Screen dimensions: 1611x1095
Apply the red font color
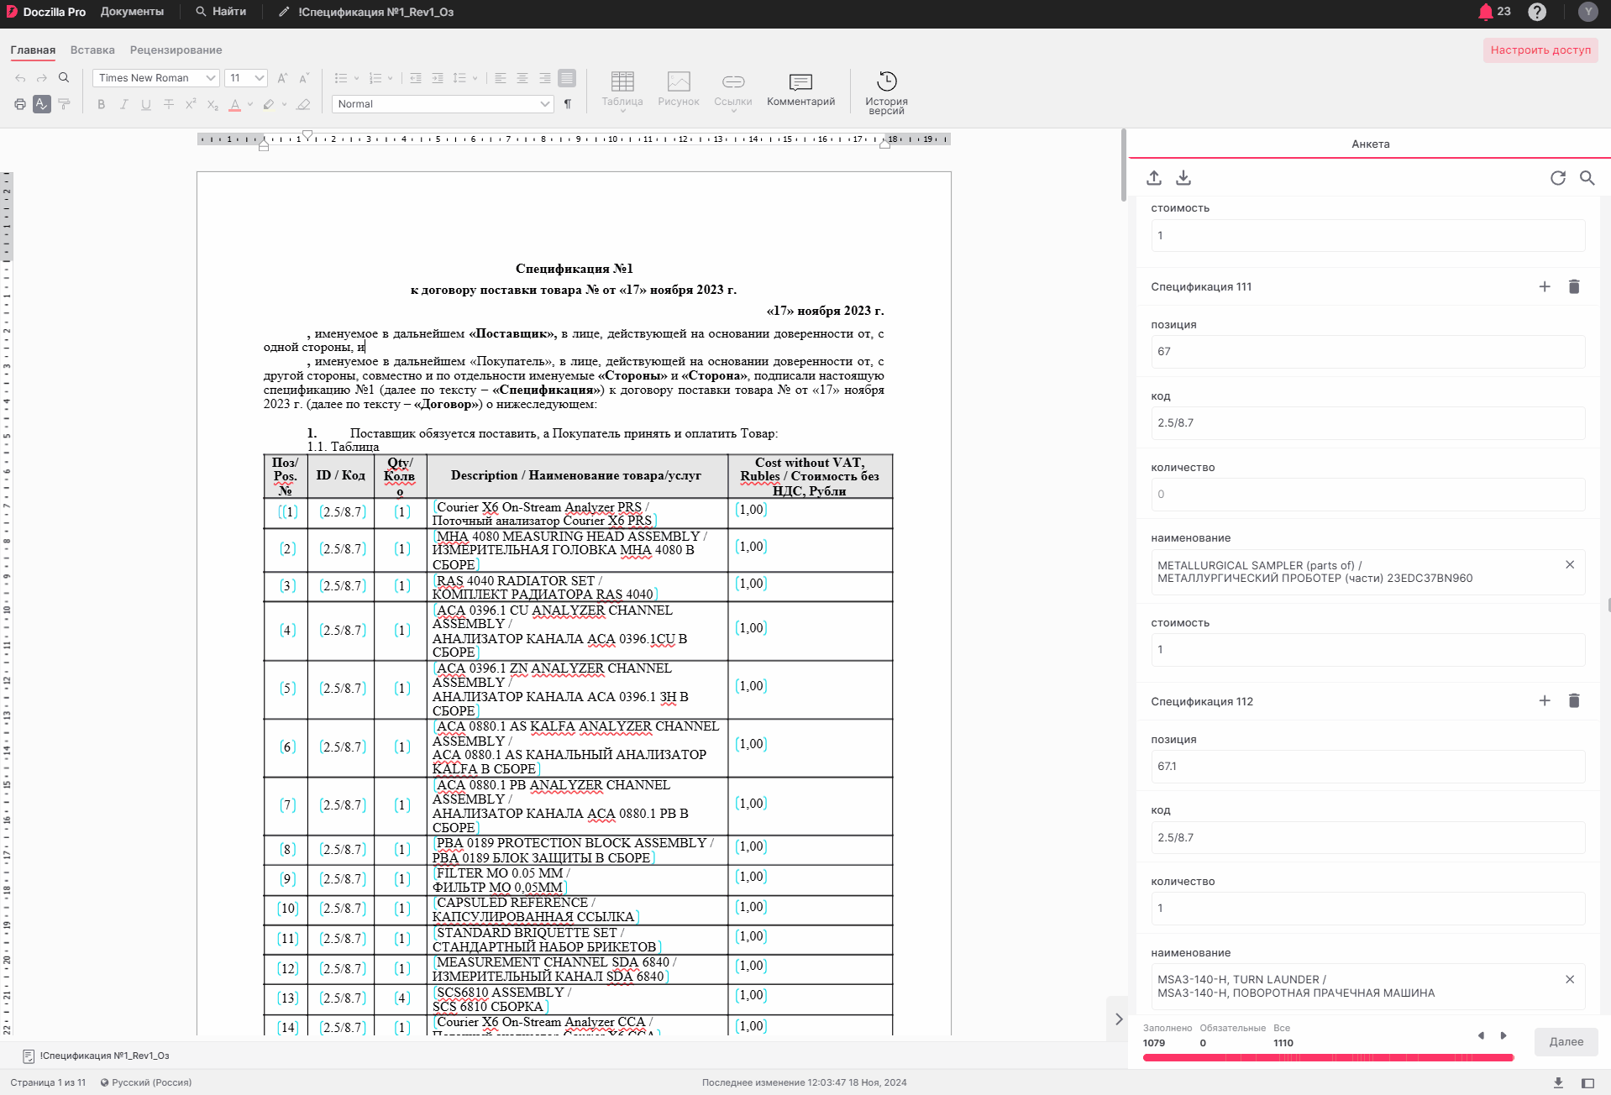235,104
